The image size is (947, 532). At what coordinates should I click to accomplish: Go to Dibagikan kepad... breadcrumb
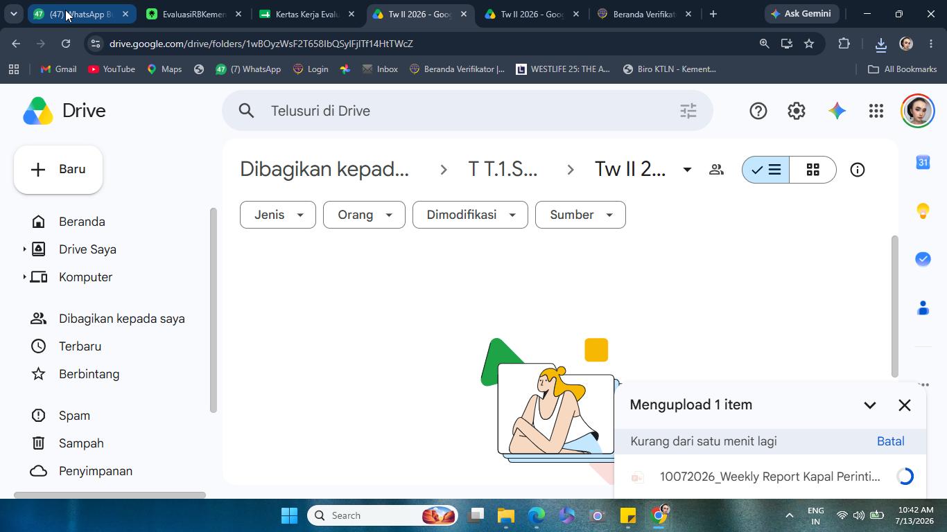(x=324, y=170)
